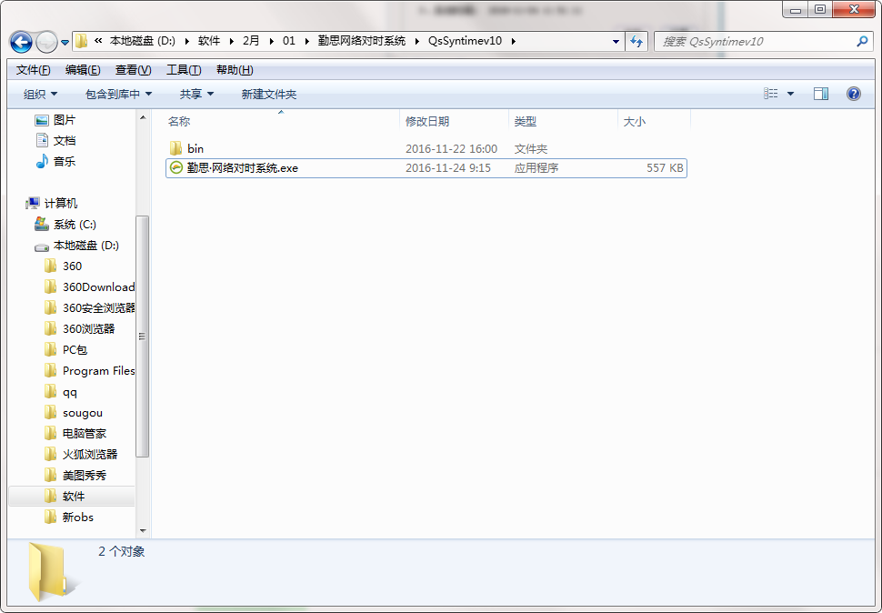Select the 勤思·网络对时系统.exe application icon
The width and height of the screenshot is (882, 613).
click(176, 167)
